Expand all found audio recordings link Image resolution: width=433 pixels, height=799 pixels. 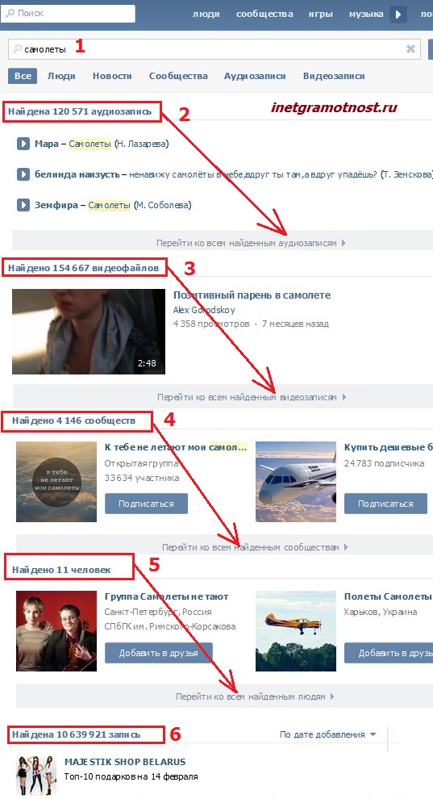(251, 243)
